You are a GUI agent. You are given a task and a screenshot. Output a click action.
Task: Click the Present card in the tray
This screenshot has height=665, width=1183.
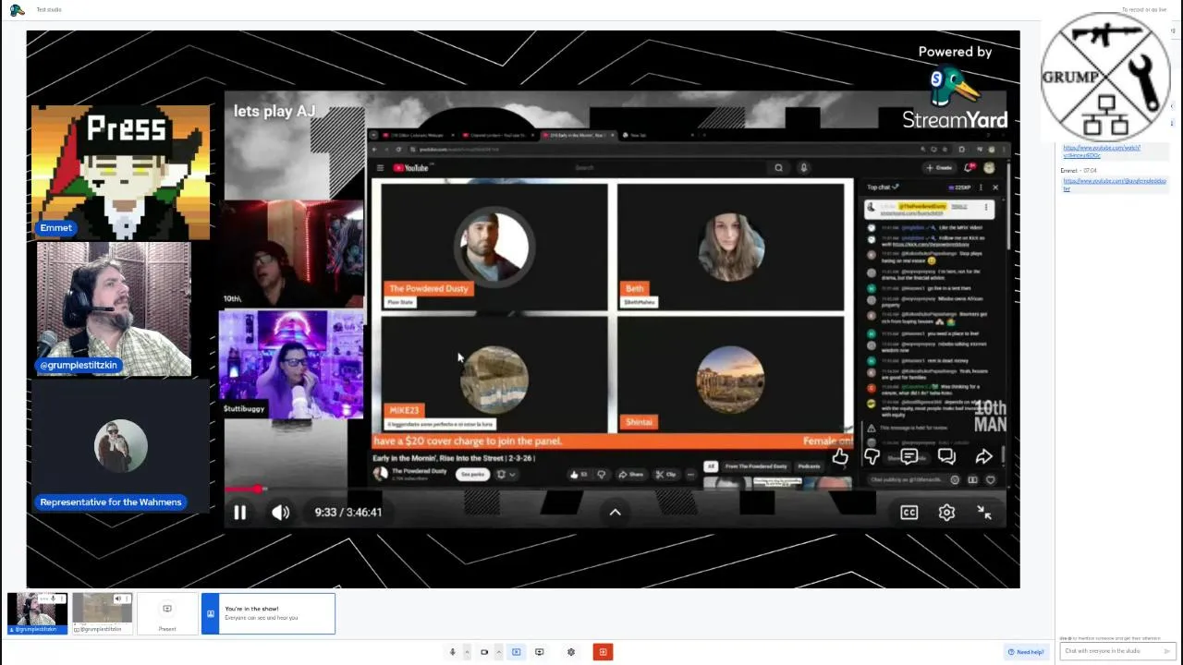click(x=167, y=614)
